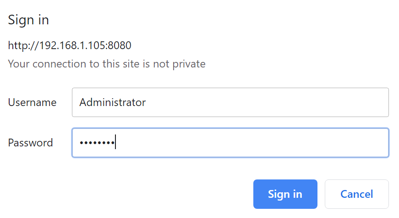
Task: Focus the Password input field
Action: coord(230,143)
